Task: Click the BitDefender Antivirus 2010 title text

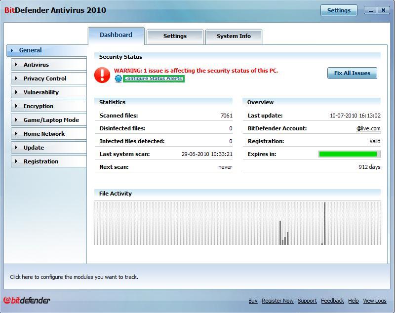Action: click(55, 10)
